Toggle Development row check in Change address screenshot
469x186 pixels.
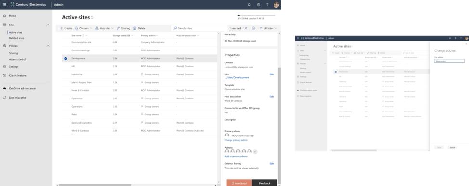(335, 72)
